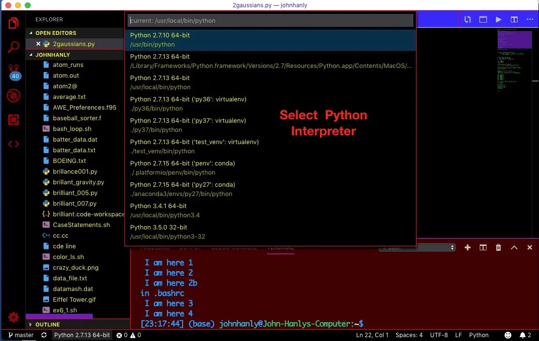Open the editor More Actions ellipsis
Image resolution: width=539 pixels, height=341 pixels.
pos(530,19)
